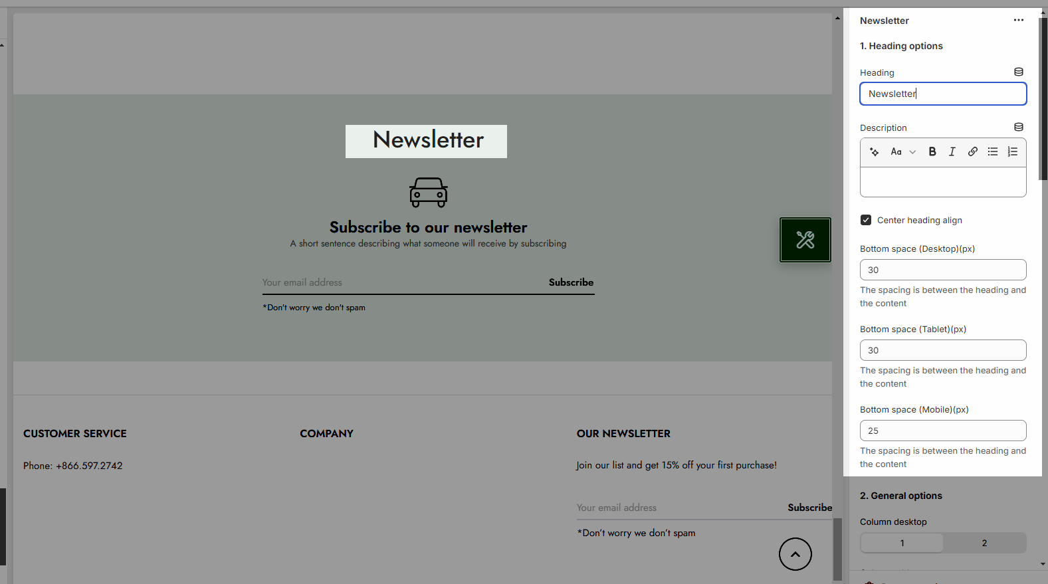Open the Newsletter section three-dot menu
The width and height of the screenshot is (1048, 584).
tap(1018, 20)
